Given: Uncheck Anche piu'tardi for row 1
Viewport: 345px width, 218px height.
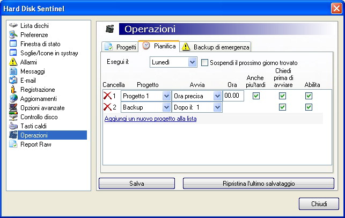Looking at the screenshot, I should 256,96.
